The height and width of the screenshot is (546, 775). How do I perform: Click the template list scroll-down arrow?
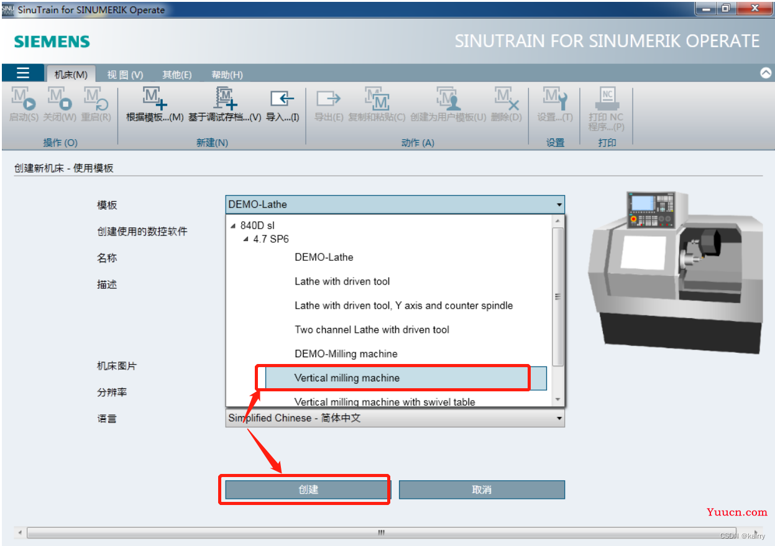click(557, 400)
